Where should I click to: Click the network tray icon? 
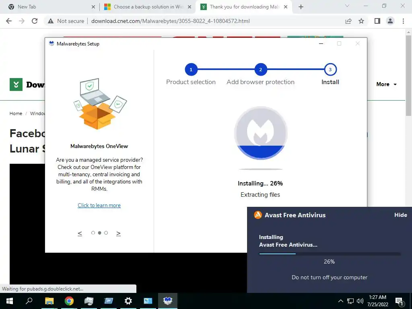pos(350,301)
